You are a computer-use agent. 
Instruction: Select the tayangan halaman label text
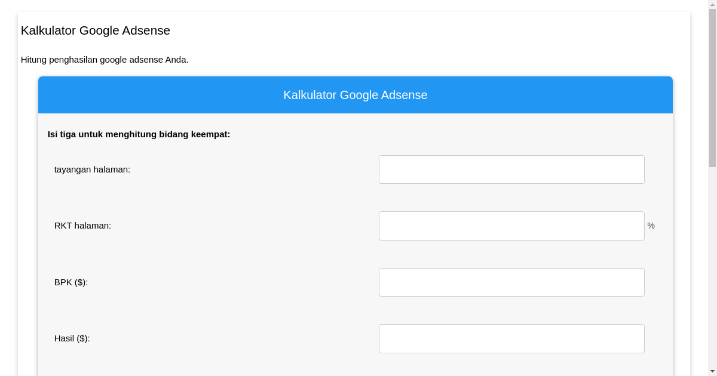(x=92, y=169)
